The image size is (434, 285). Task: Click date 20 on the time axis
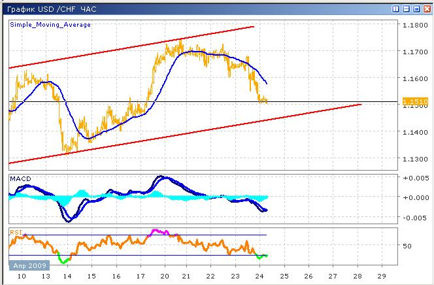click(165, 277)
